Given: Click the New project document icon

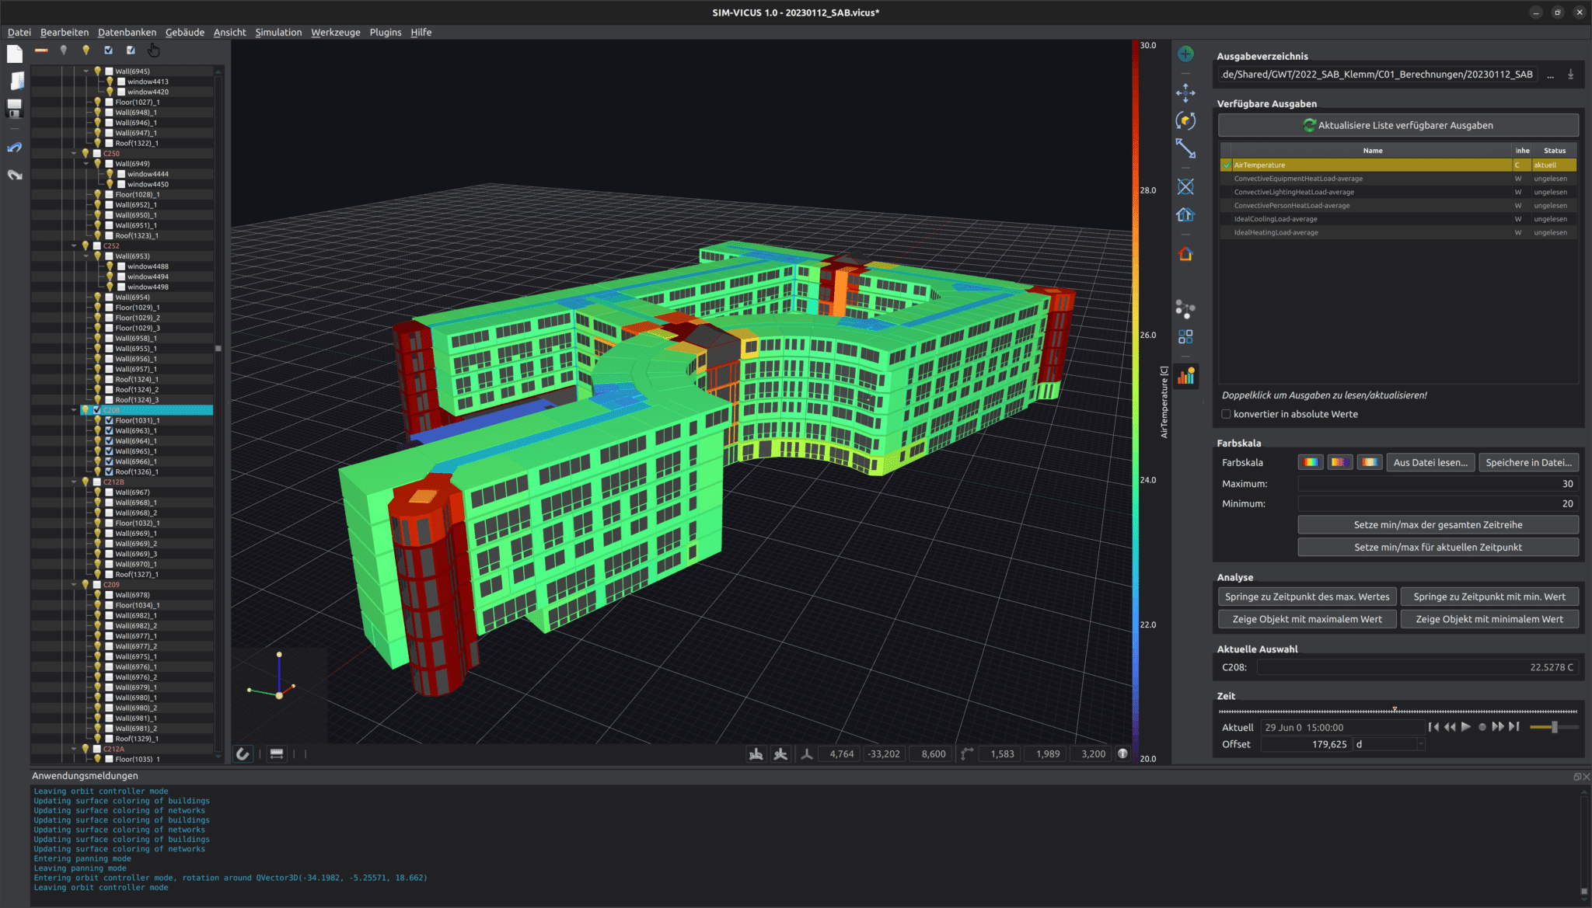Looking at the screenshot, I should tap(15, 54).
